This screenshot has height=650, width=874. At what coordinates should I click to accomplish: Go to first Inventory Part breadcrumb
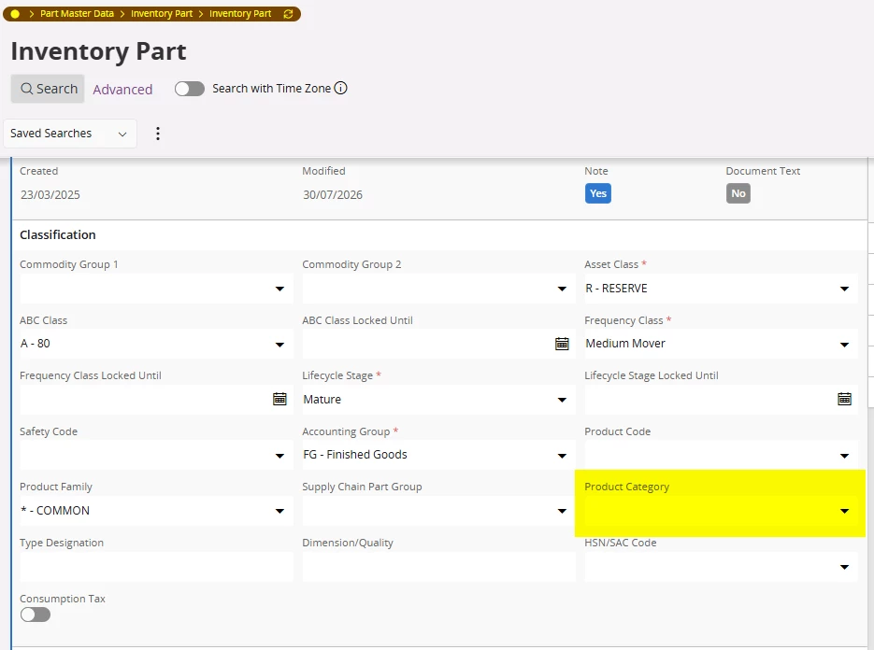pos(162,14)
